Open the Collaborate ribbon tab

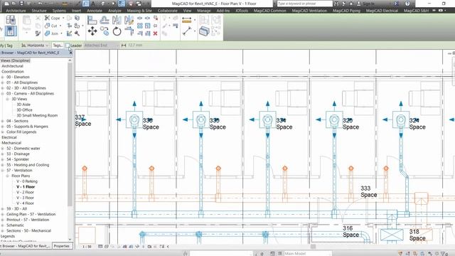point(168,11)
